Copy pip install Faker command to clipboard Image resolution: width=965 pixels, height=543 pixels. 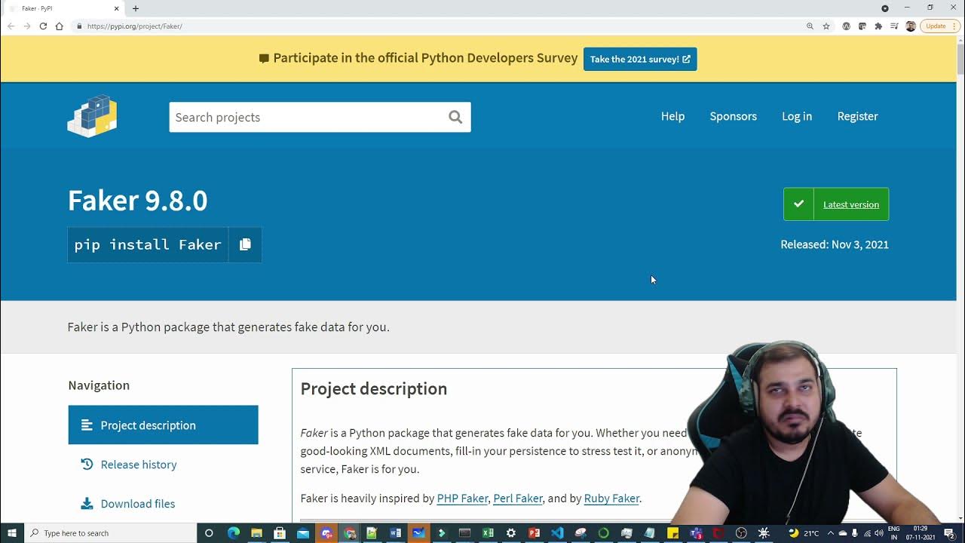click(x=245, y=244)
